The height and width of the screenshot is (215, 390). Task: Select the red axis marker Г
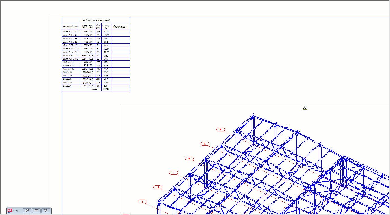(x=173, y=173)
